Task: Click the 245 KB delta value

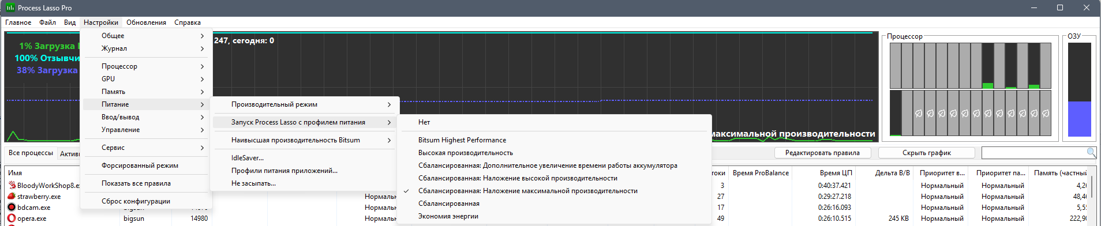Action: tap(899, 219)
